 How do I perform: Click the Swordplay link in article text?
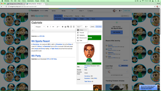(36, 44)
